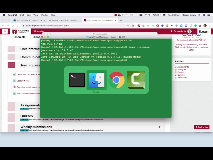
Task: Reload the iLearn page
Action: (13, 26)
